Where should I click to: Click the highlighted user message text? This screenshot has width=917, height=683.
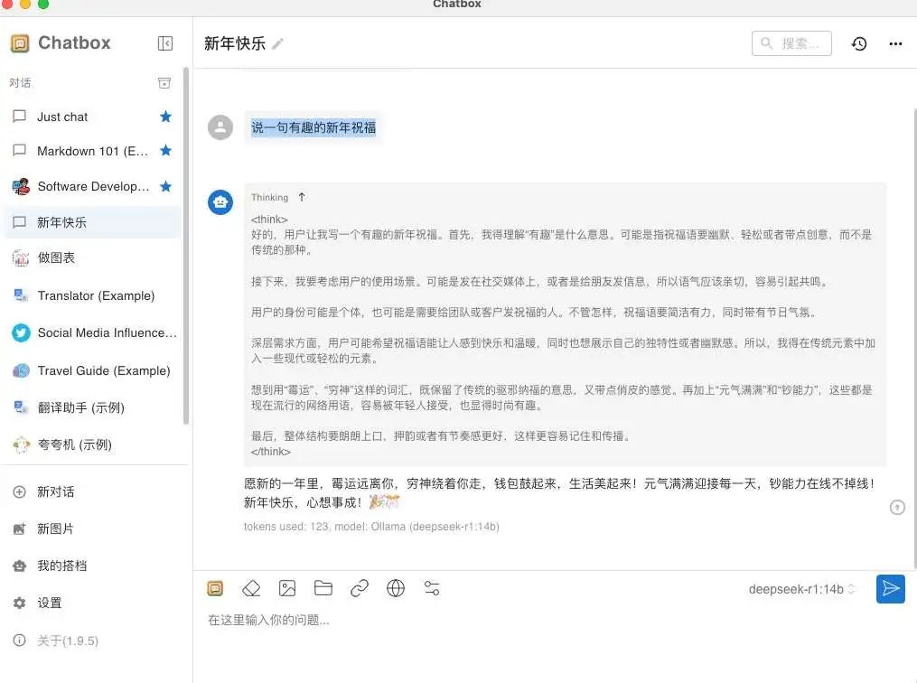pyautogui.click(x=313, y=126)
